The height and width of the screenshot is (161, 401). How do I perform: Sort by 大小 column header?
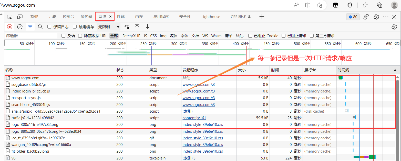click(253, 70)
